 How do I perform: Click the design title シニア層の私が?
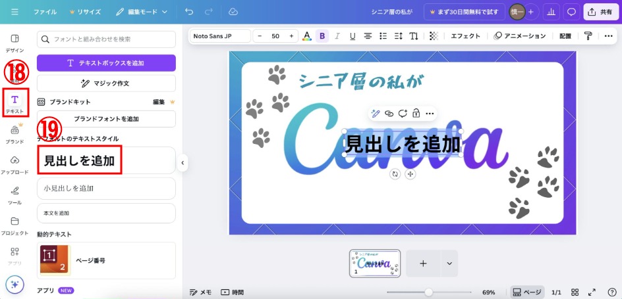[x=391, y=12]
